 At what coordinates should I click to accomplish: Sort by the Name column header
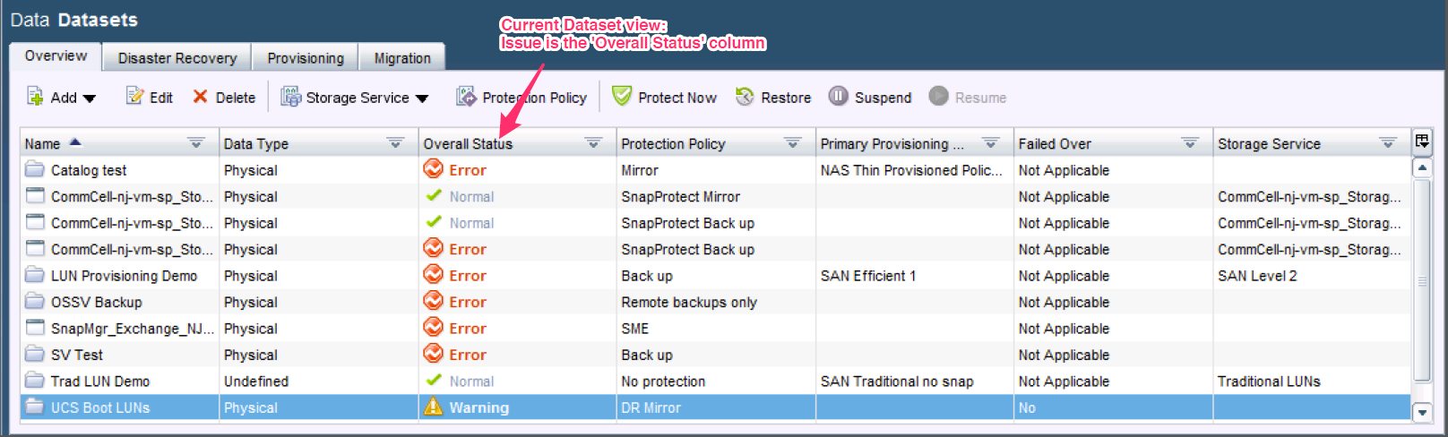(43, 143)
